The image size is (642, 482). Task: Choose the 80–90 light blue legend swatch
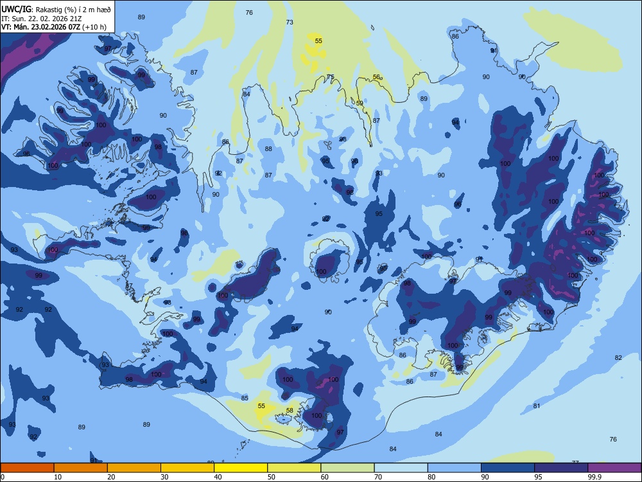pyautogui.click(x=455, y=468)
